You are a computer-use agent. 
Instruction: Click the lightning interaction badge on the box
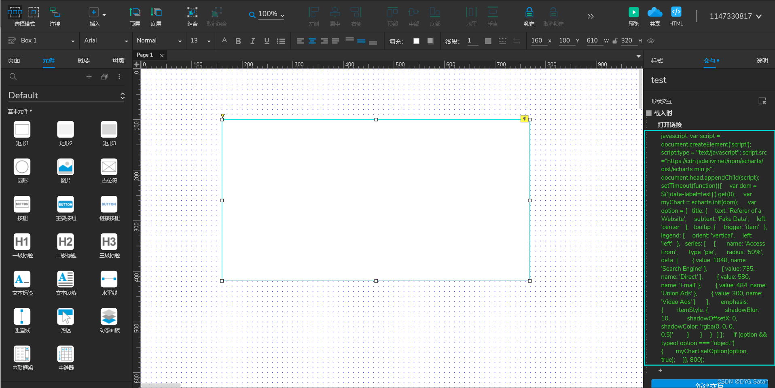(x=524, y=119)
